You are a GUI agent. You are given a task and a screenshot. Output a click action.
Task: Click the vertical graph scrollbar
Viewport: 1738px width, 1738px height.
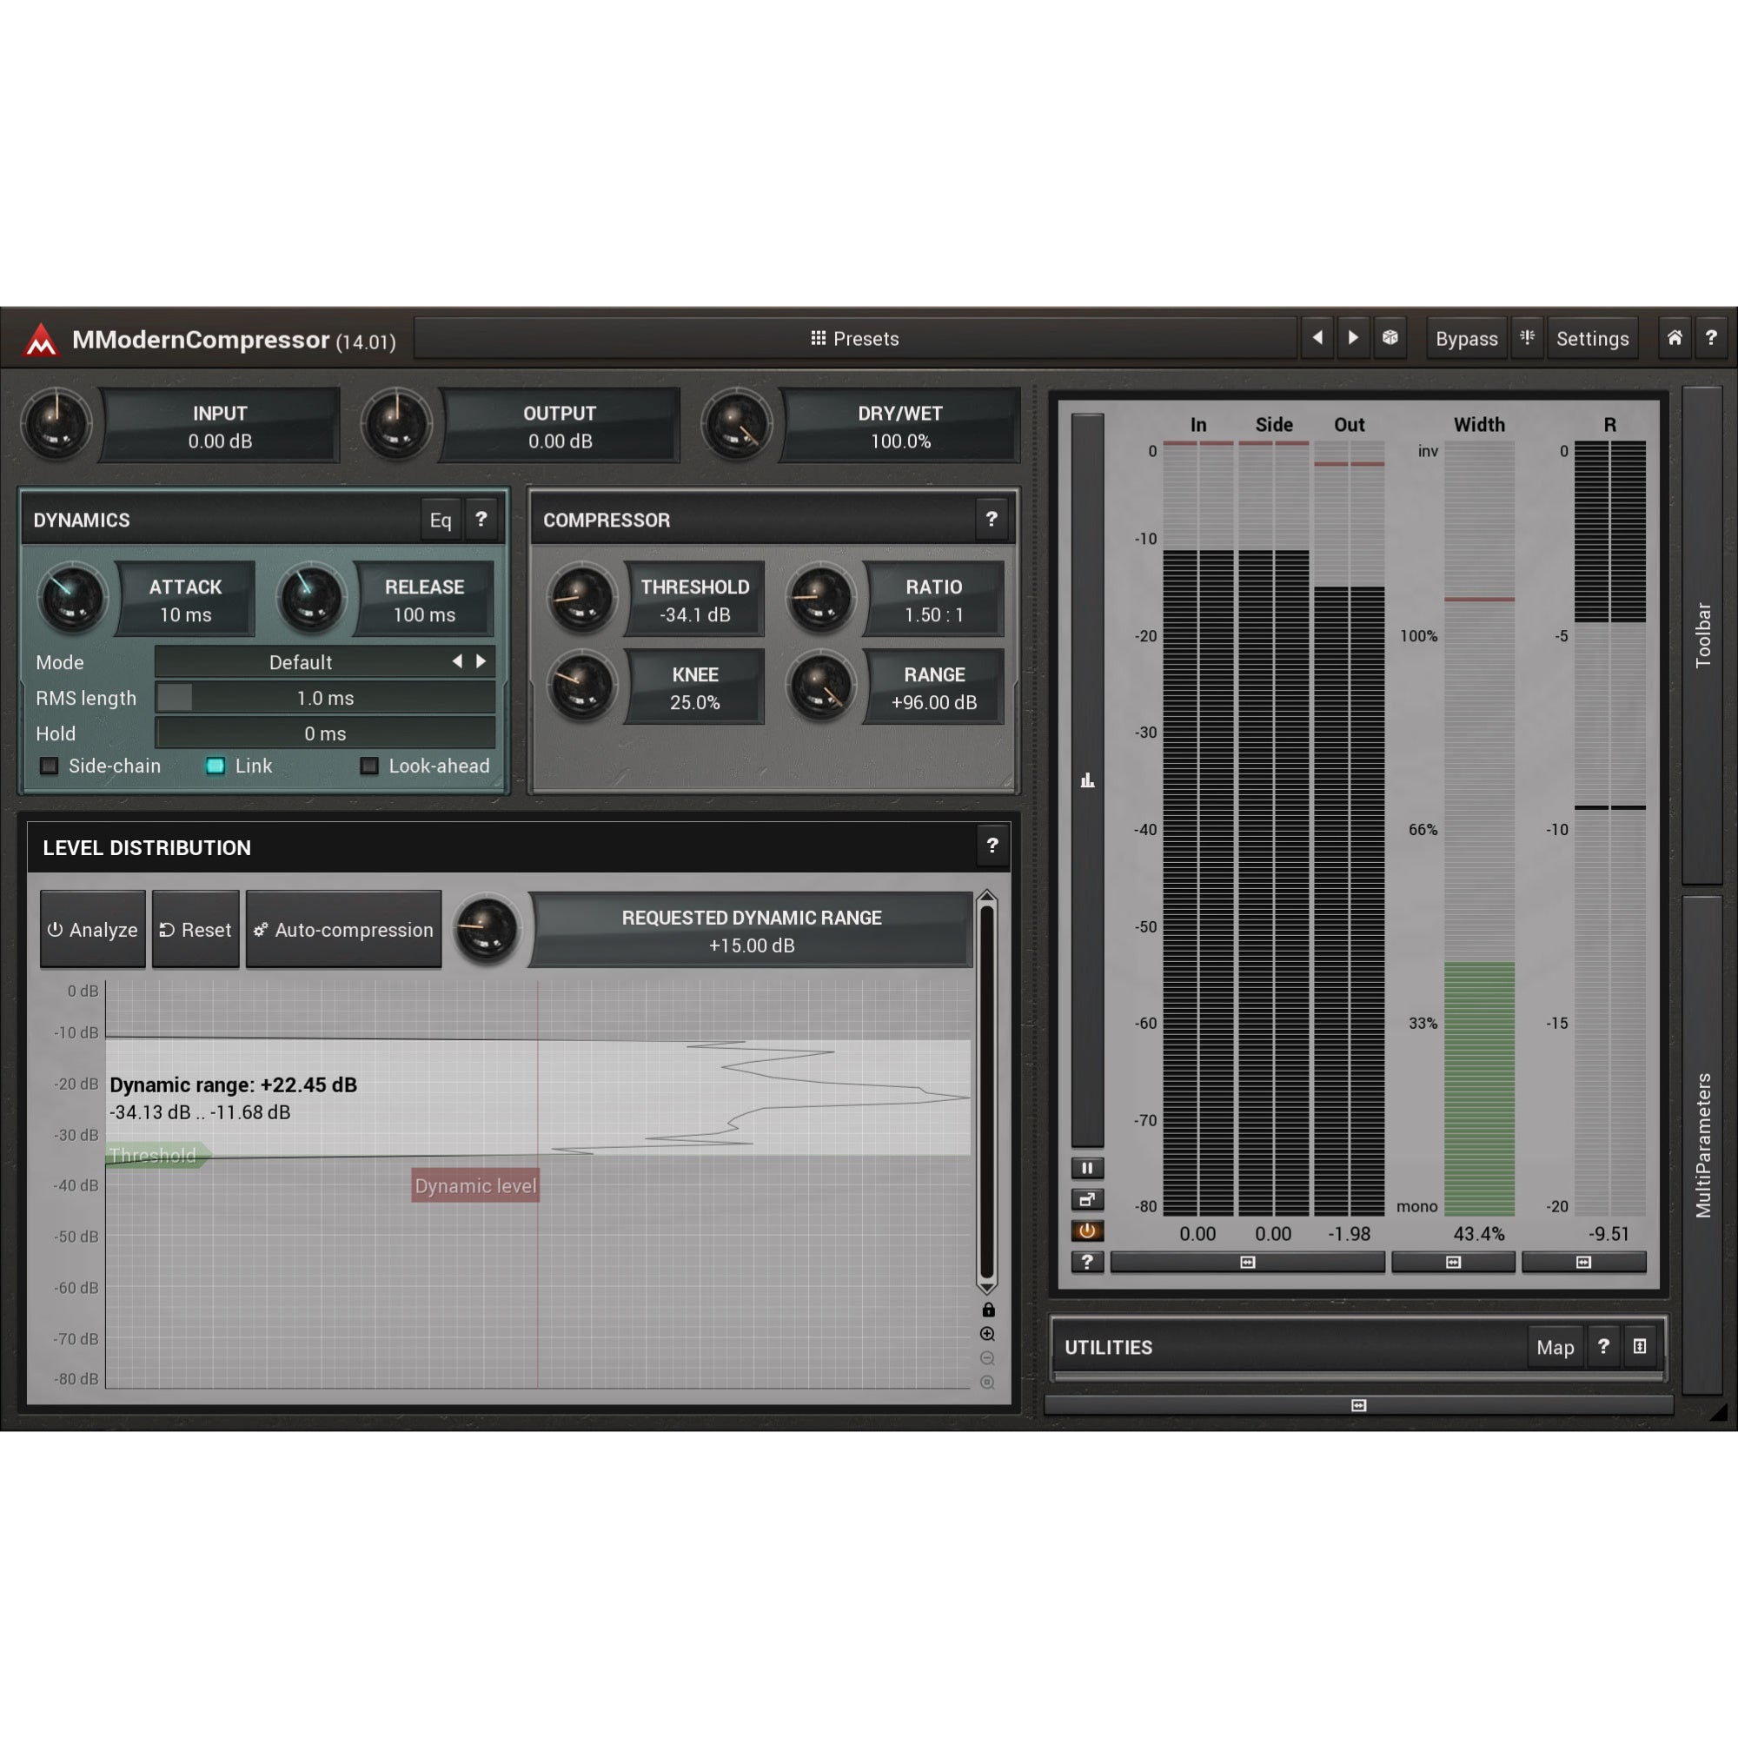pyautogui.click(x=987, y=1092)
